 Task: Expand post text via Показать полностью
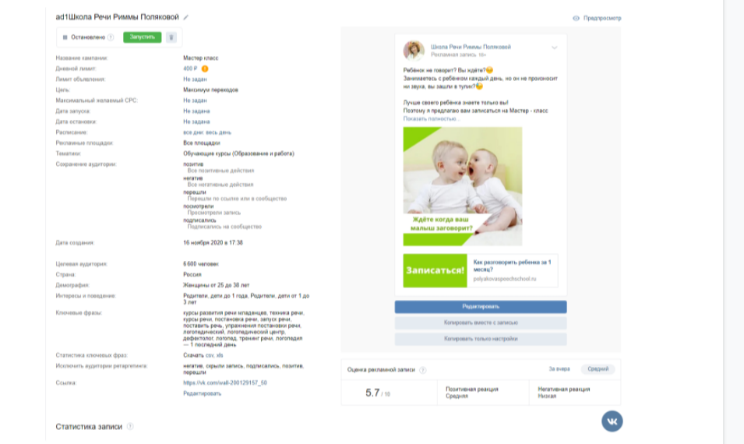tap(430, 118)
